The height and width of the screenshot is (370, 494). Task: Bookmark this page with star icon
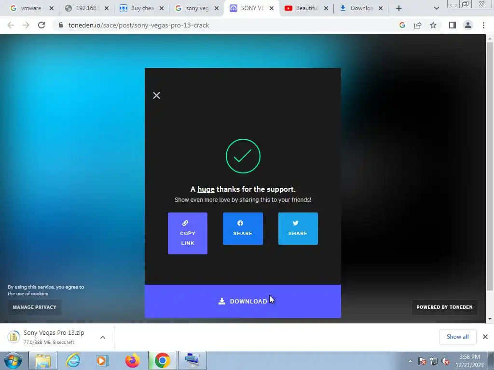433,25
